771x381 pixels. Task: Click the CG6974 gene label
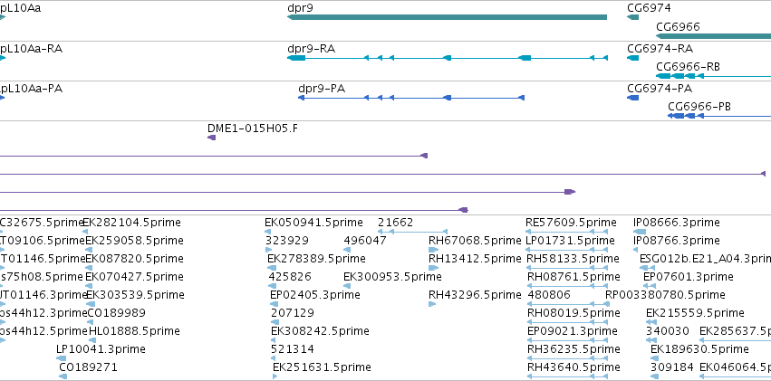point(649,8)
